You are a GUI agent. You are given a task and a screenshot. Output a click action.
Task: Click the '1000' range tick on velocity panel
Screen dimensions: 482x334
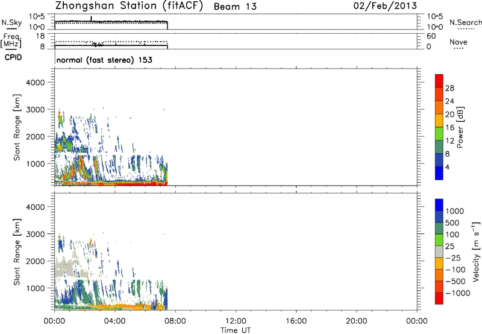[x=36, y=288]
